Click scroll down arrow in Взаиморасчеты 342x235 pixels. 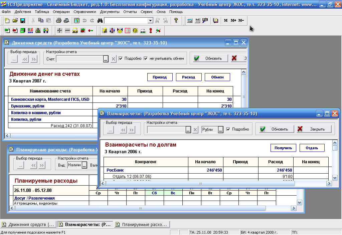coord(335,178)
